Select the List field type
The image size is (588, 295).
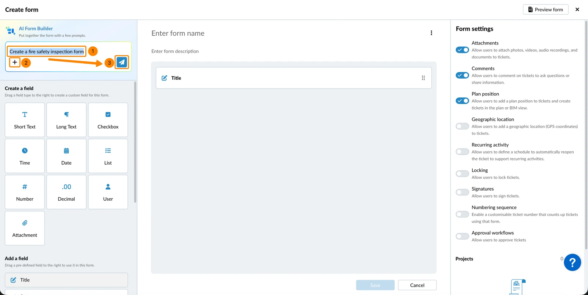pyautogui.click(x=108, y=156)
